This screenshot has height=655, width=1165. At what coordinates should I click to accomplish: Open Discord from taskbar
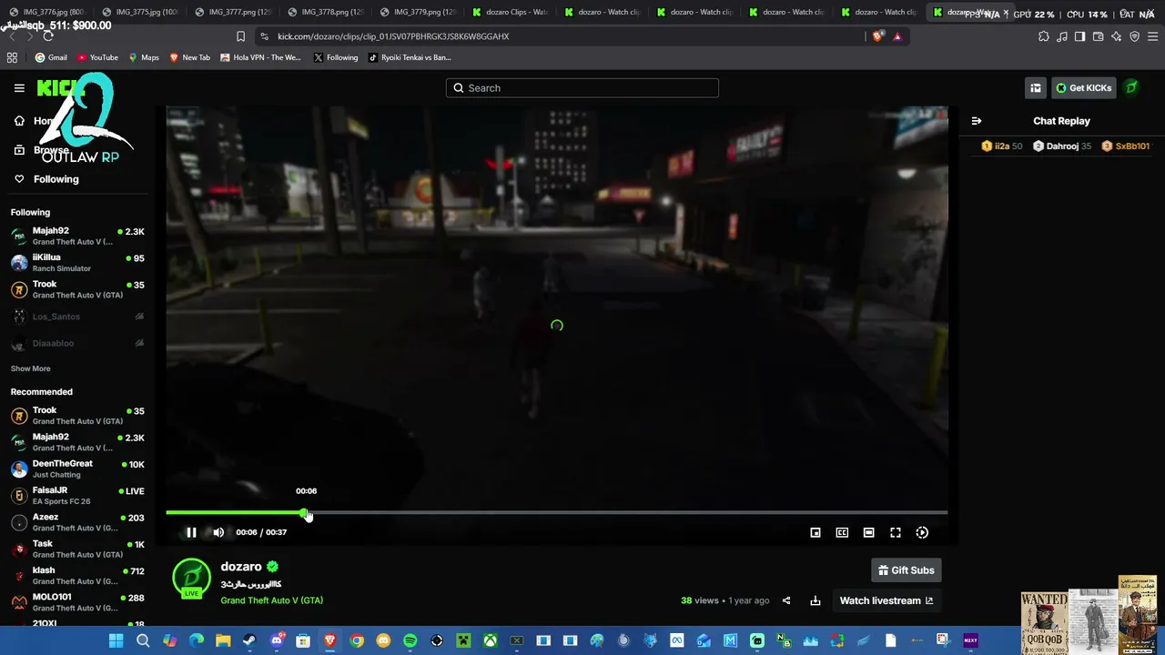click(x=277, y=640)
